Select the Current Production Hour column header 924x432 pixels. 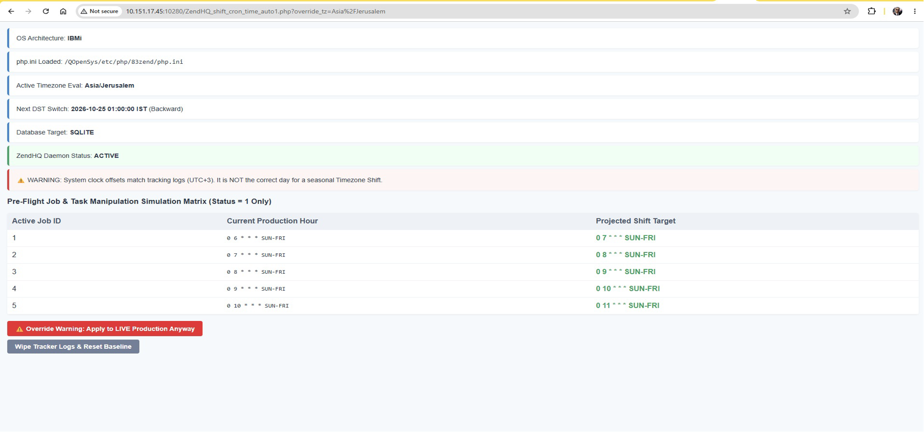[x=272, y=221]
